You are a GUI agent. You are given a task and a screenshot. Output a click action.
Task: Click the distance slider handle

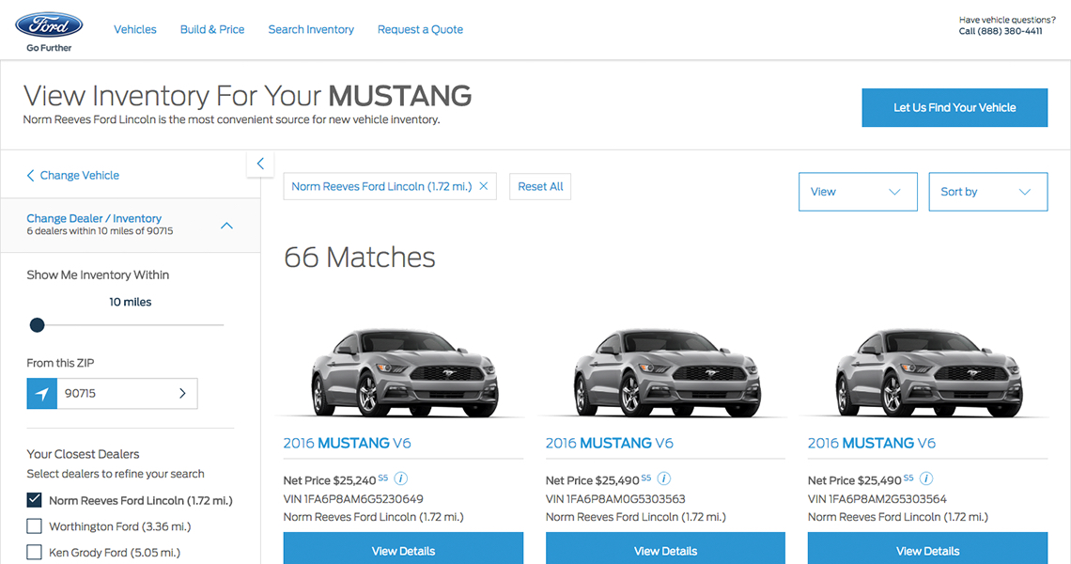pos(37,325)
